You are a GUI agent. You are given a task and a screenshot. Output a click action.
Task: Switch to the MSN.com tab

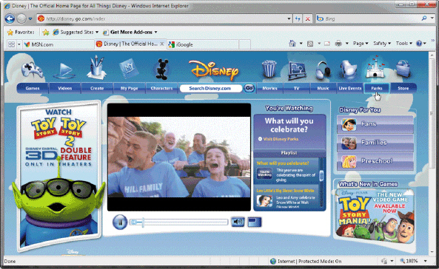click(x=58, y=44)
